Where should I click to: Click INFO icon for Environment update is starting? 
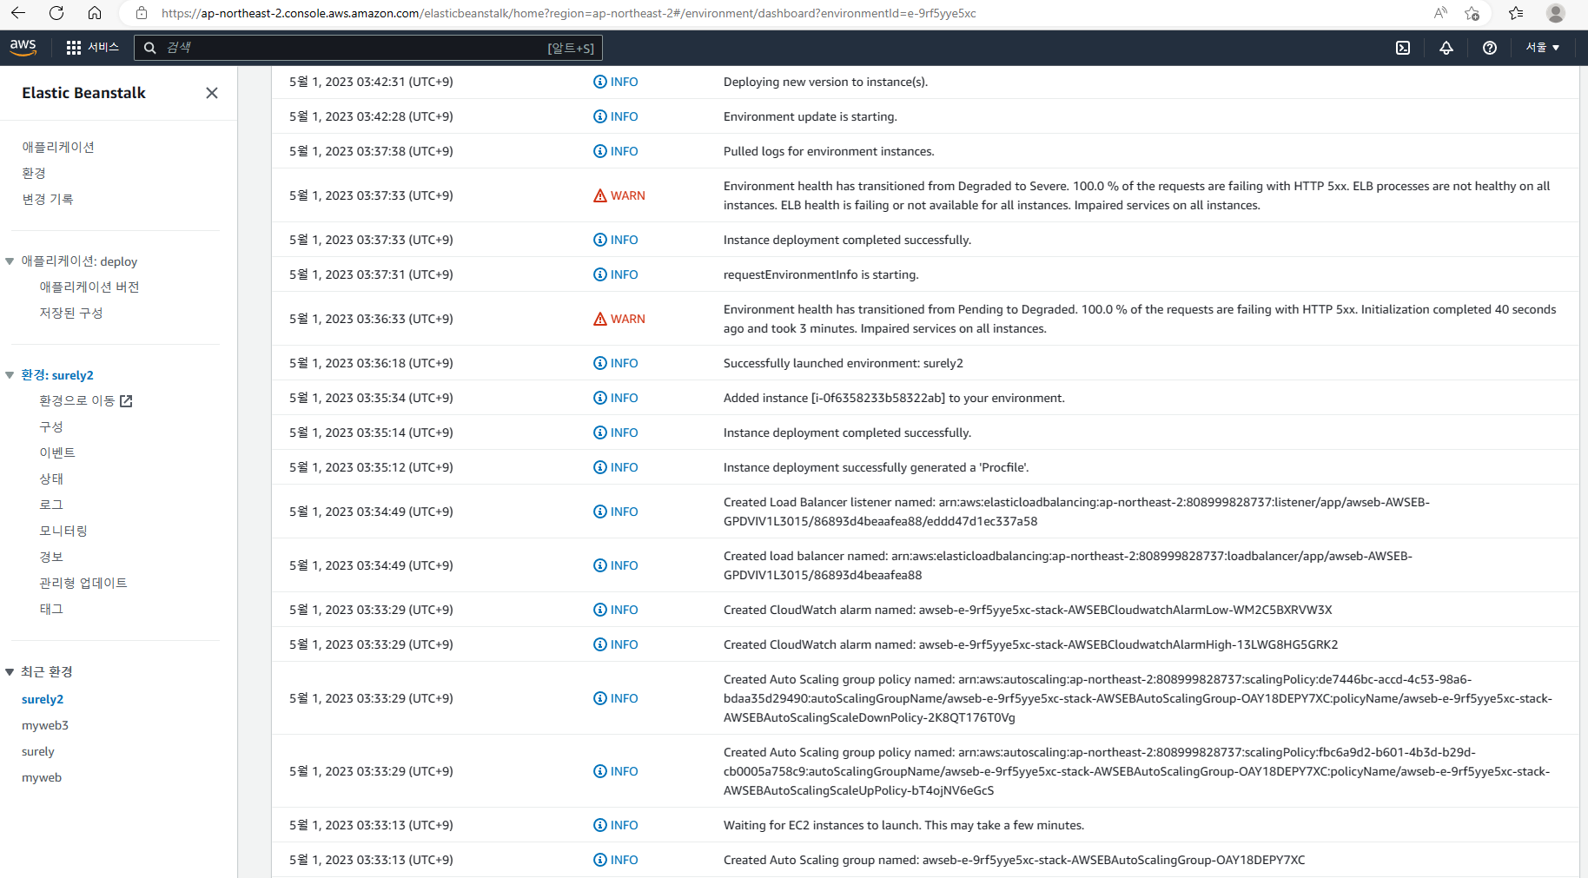click(600, 116)
